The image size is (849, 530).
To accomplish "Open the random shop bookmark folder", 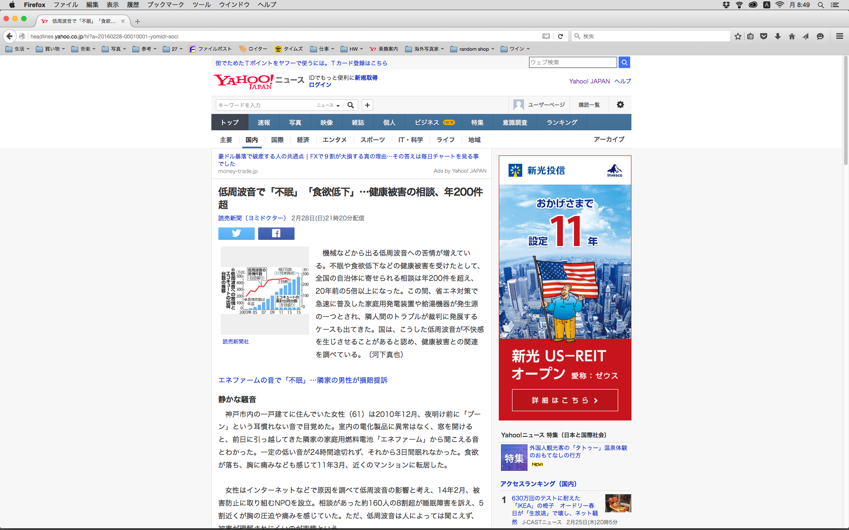I will [x=472, y=49].
